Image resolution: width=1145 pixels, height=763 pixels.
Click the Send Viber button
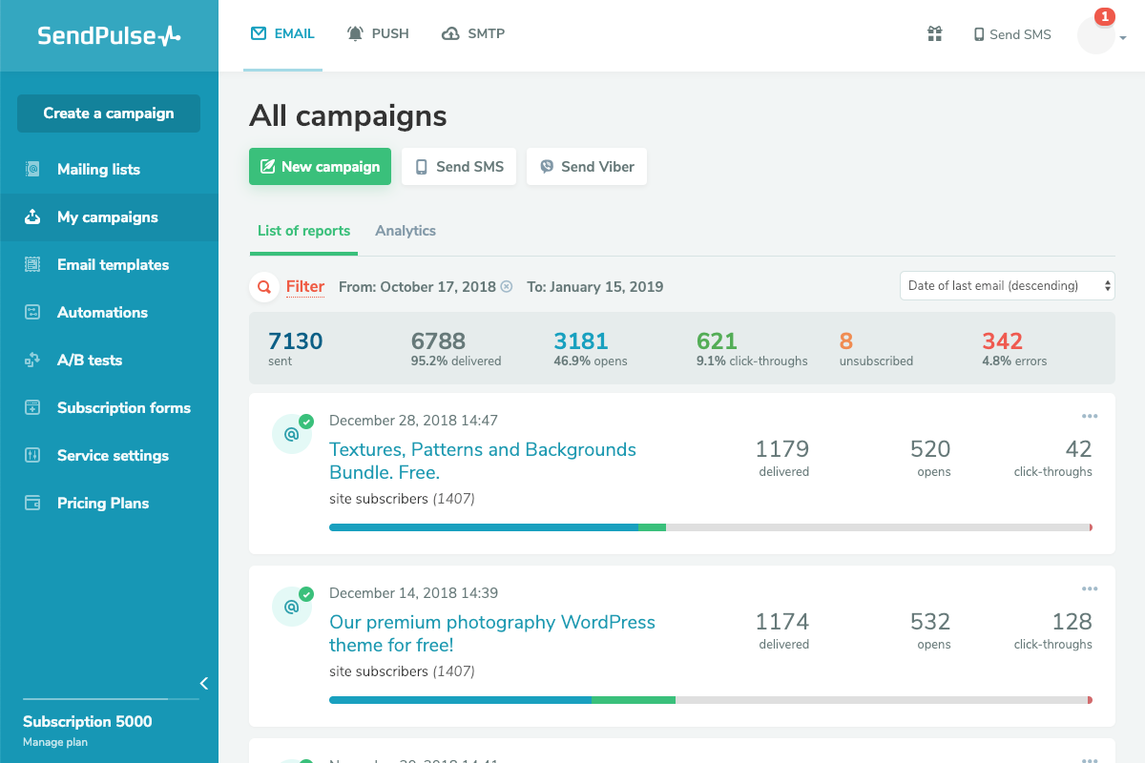pos(587,167)
